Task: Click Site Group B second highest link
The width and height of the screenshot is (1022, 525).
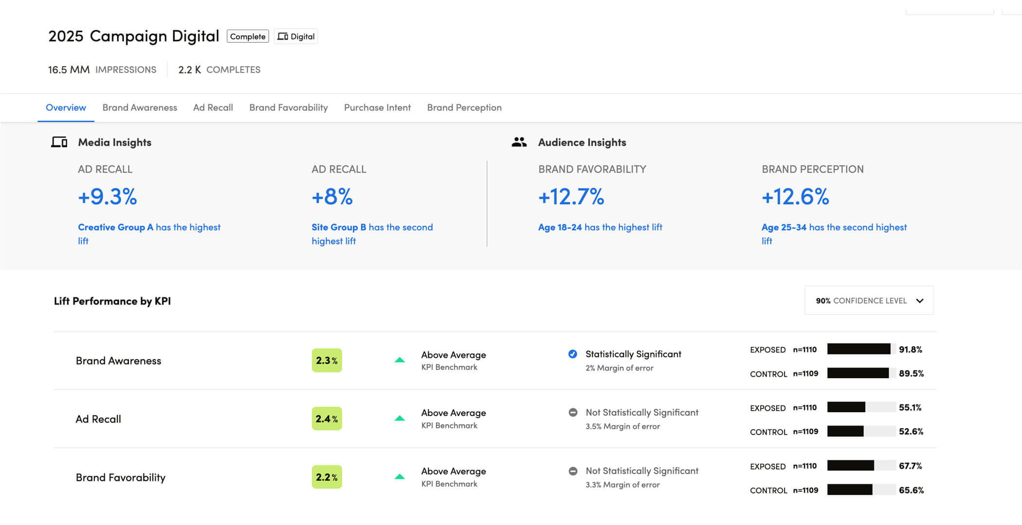Action: click(372, 234)
